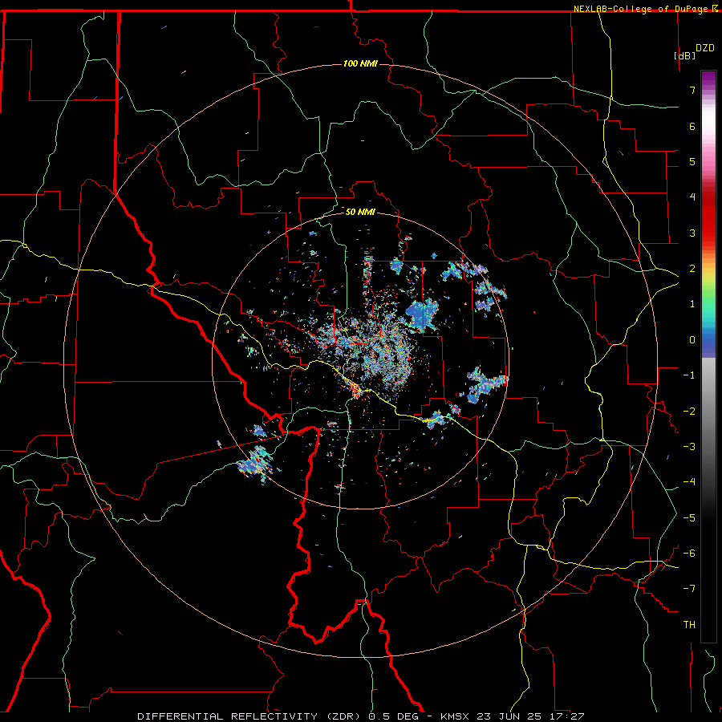
Task: Click the 3 value on color scale
Action: click(692, 233)
